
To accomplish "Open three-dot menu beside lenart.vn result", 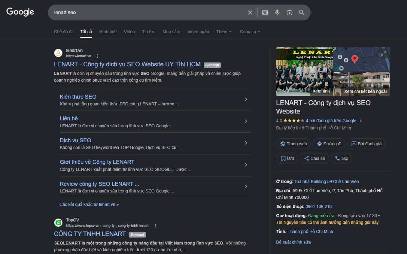I will (97, 56).
